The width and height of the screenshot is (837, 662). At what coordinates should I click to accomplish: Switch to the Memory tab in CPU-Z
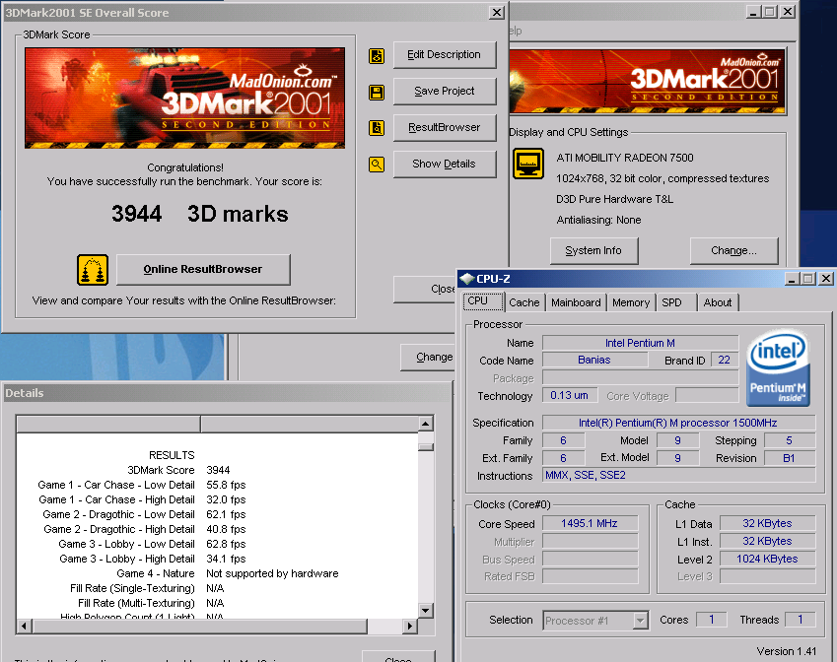pyautogui.click(x=630, y=303)
